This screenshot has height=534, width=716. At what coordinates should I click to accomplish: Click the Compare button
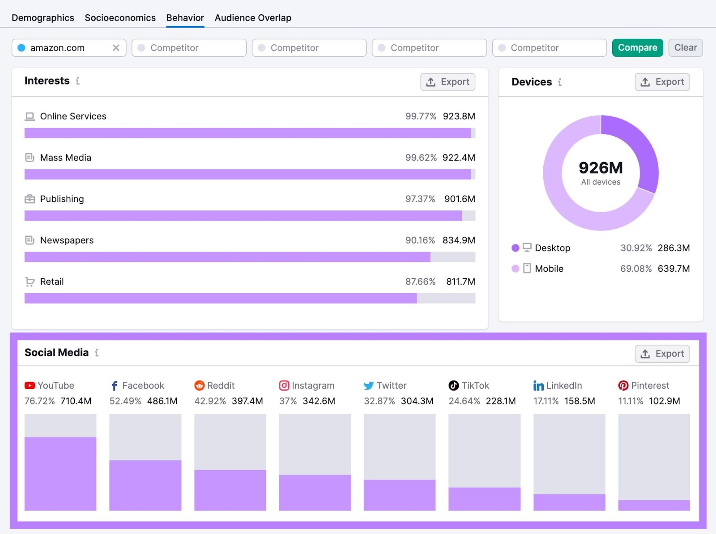tap(637, 47)
